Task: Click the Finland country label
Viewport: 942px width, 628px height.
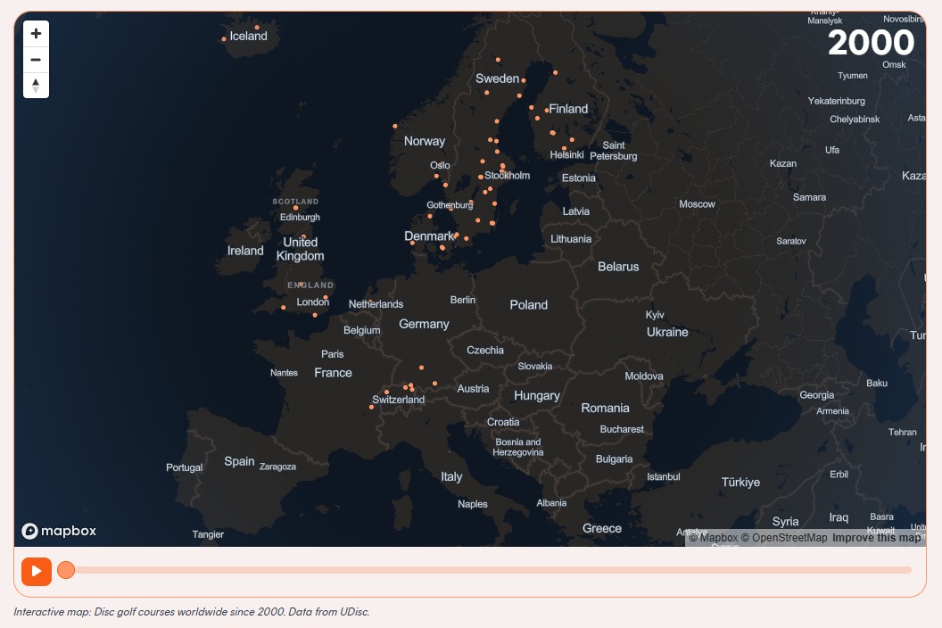Action: [568, 109]
